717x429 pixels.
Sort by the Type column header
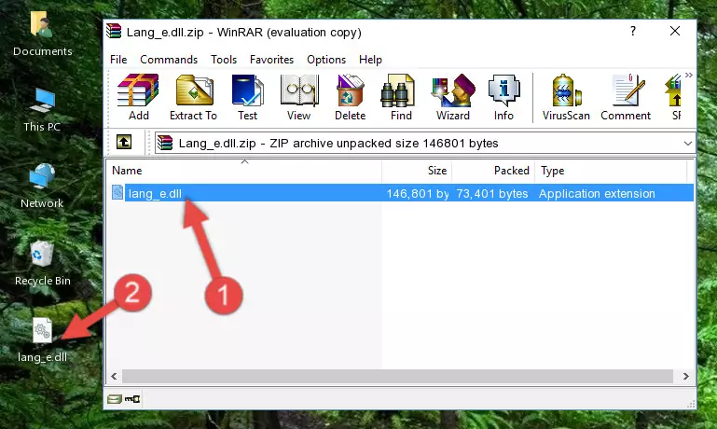pos(611,171)
